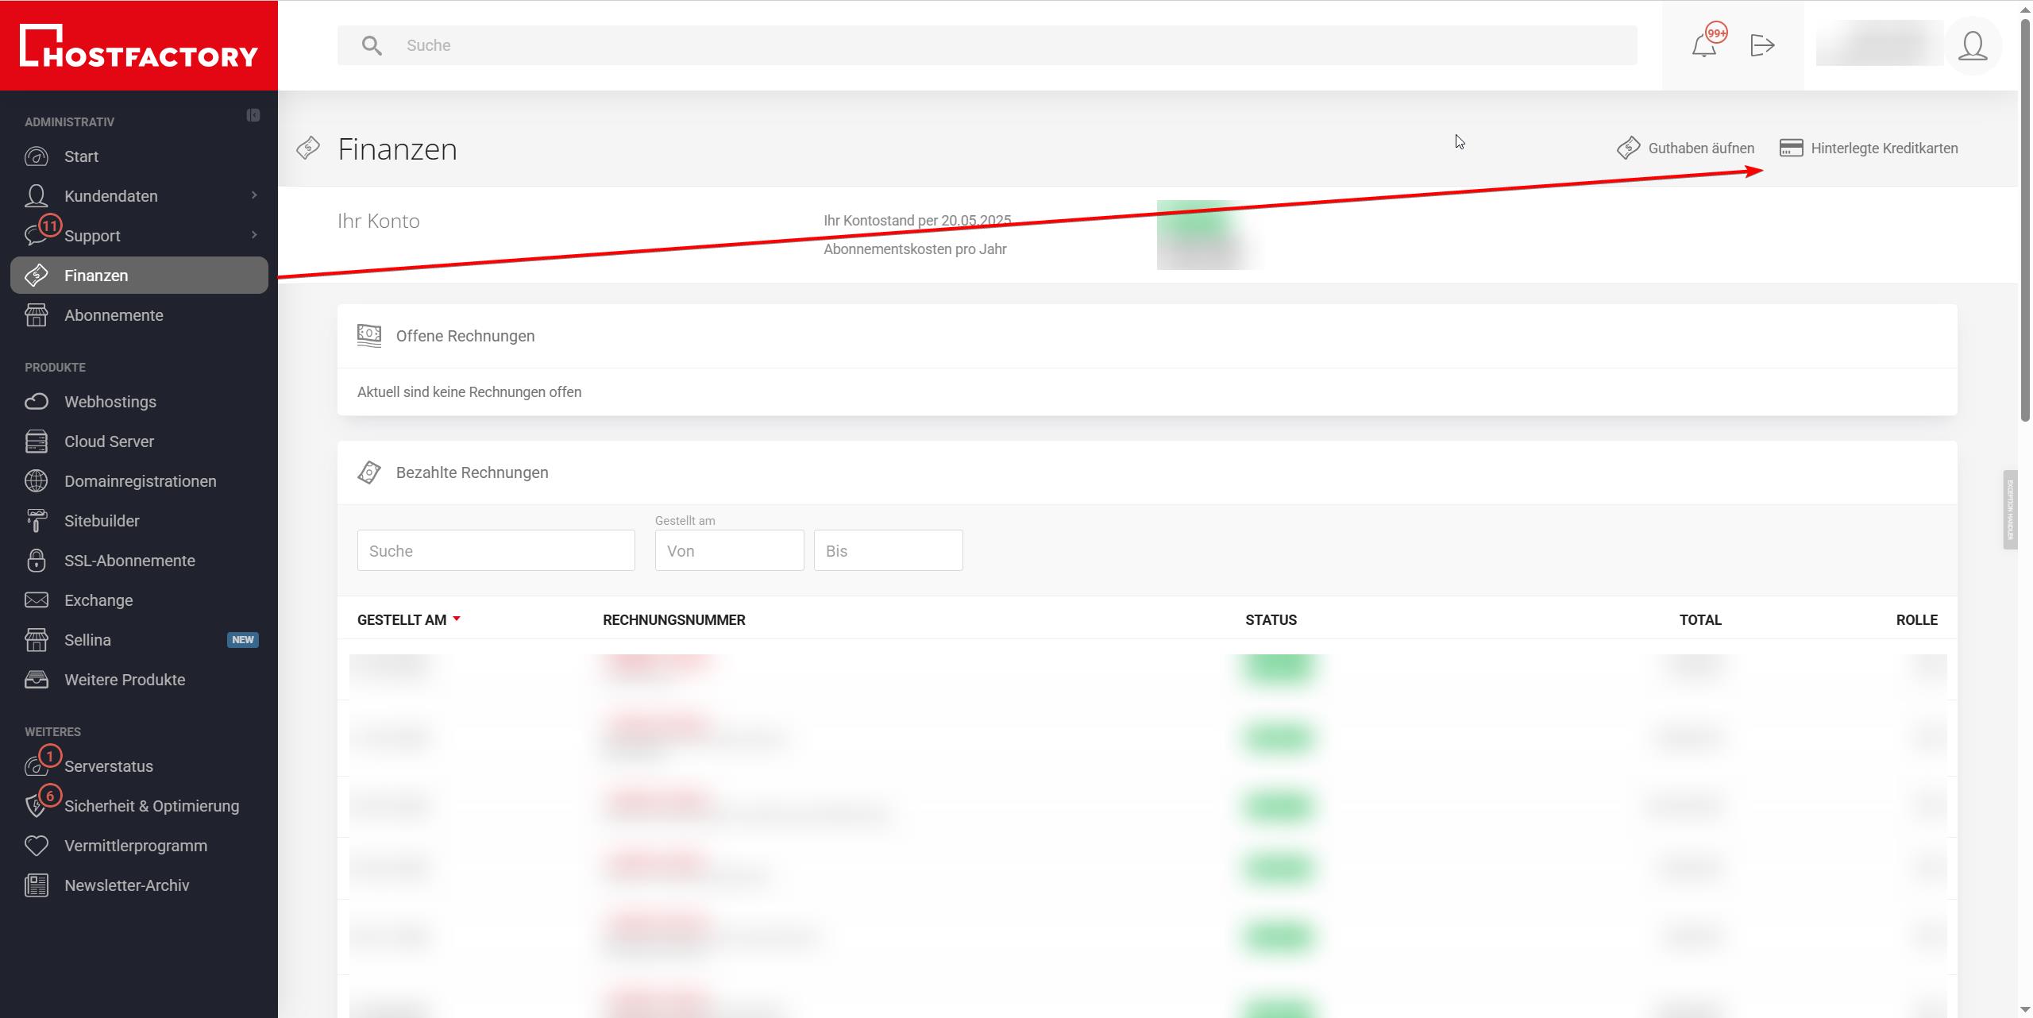Select Serverstatus in sidebar
The height and width of the screenshot is (1018, 2033).
pos(109,766)
